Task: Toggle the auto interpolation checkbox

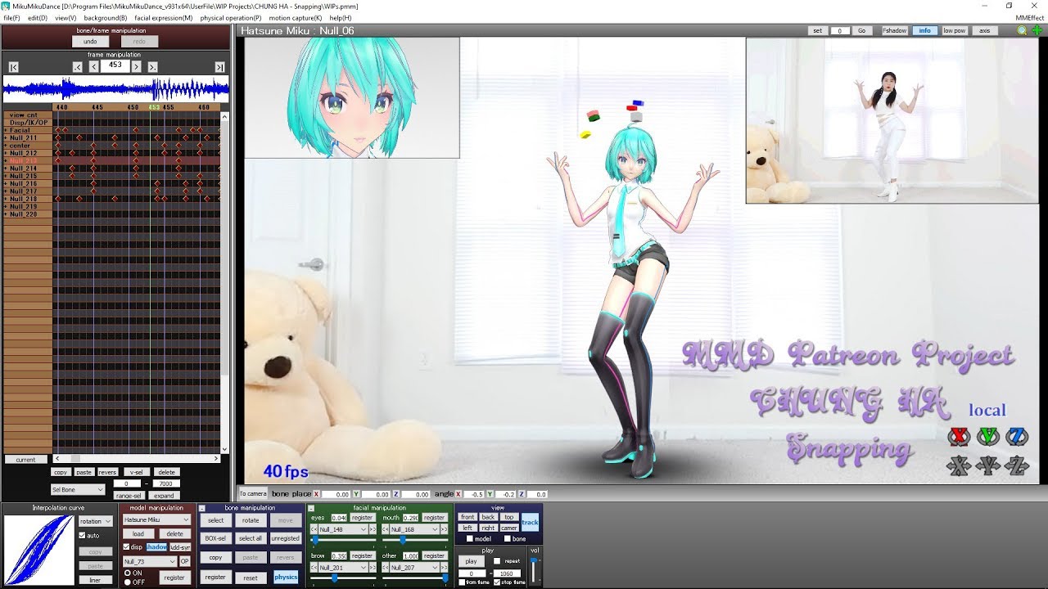Action: 82,536
